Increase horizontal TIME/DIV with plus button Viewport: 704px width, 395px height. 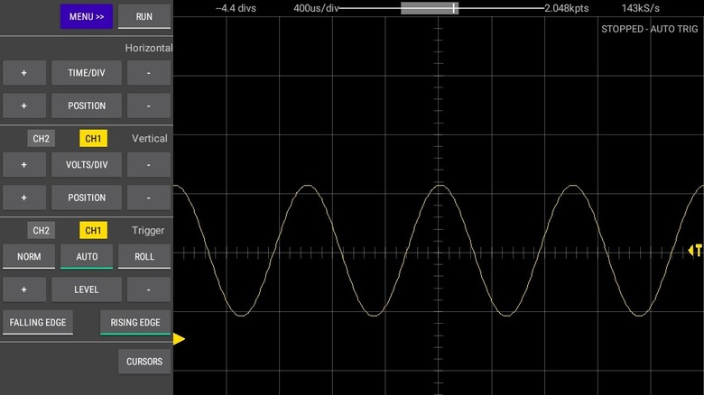pos(24,73)
